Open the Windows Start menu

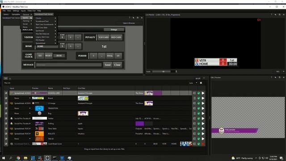(4, 158)
